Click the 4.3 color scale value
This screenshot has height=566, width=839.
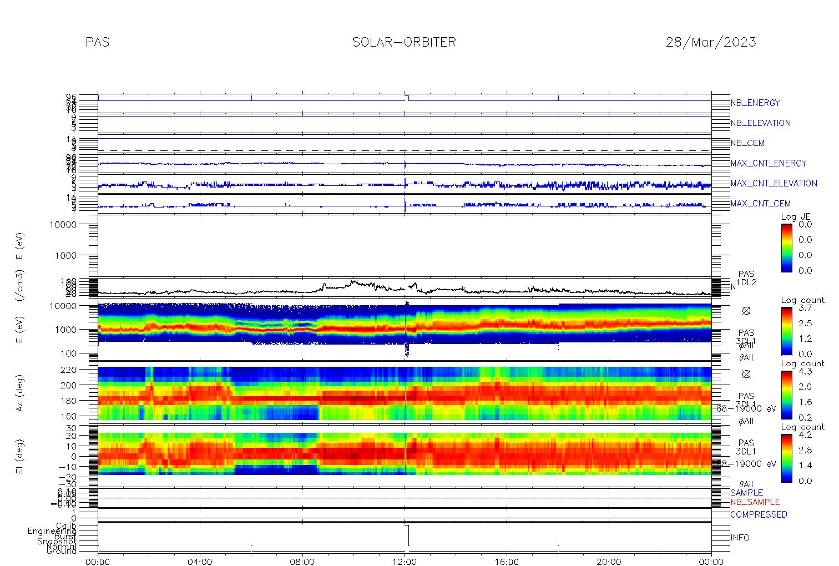[x=805, y=371]
